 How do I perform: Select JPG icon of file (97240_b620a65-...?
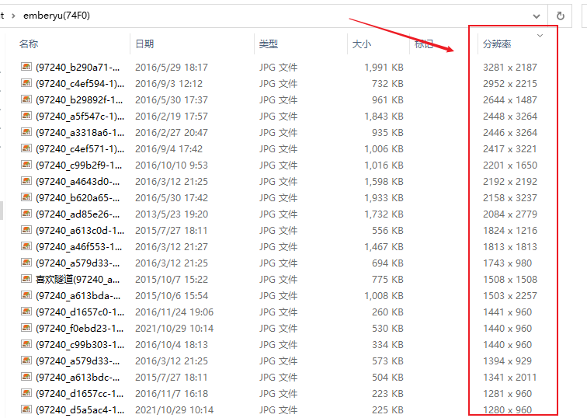pos(26,197)
